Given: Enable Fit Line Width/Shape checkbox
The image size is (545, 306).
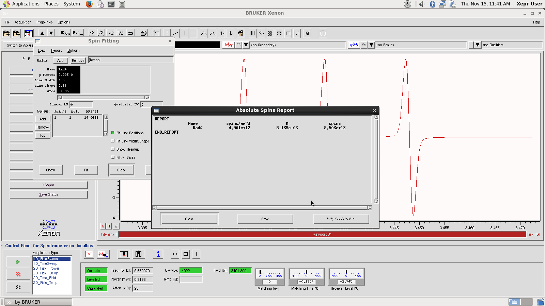Looking at the screenshot, I should [x=113, y=141].
